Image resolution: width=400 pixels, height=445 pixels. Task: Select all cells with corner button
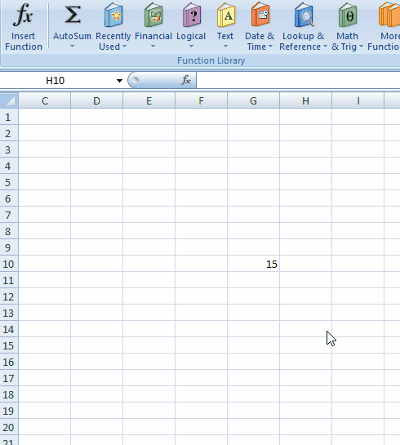[x=9, y=100]
